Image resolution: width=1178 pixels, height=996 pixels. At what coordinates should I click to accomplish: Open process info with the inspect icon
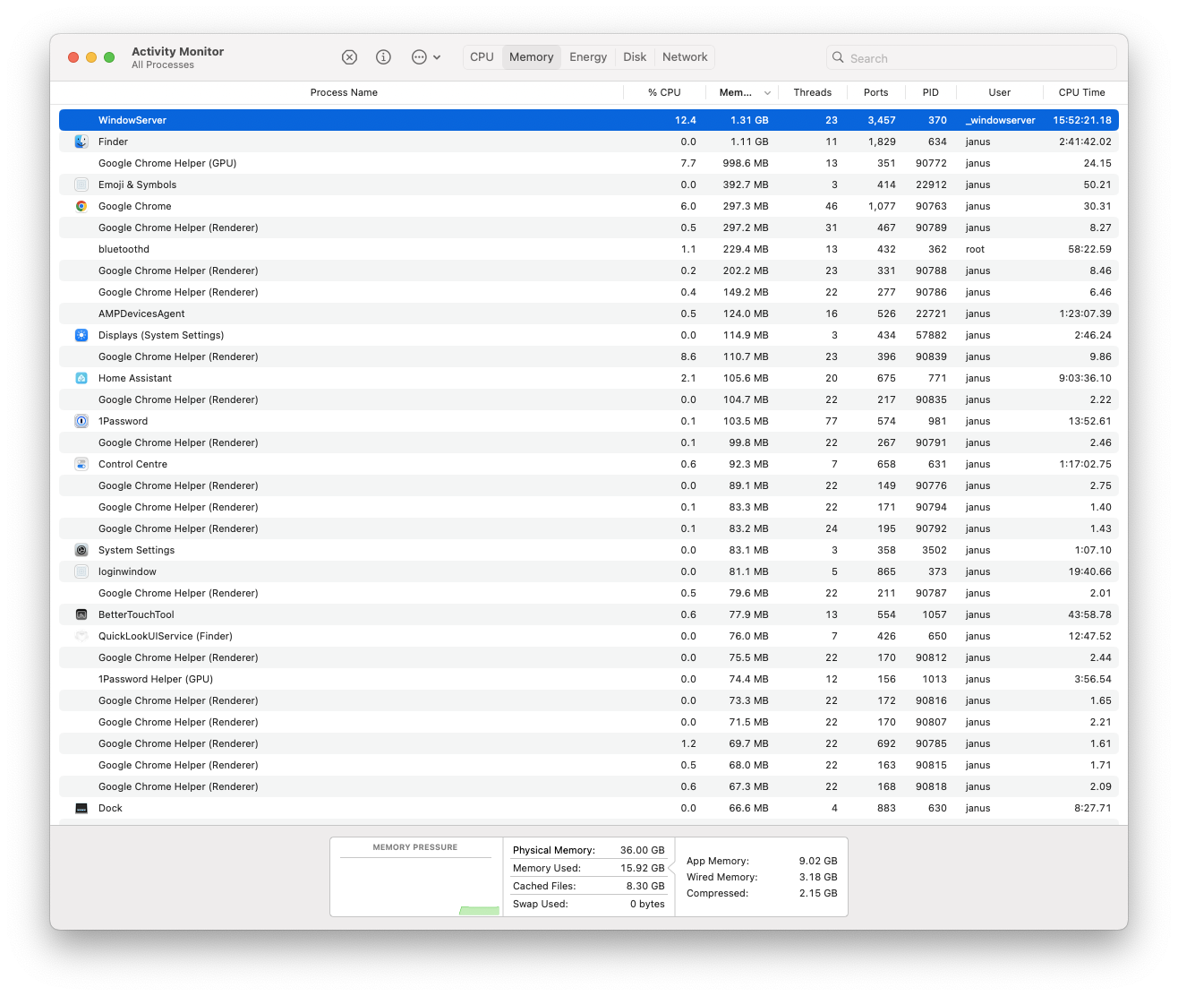click(x=383, y=57)
